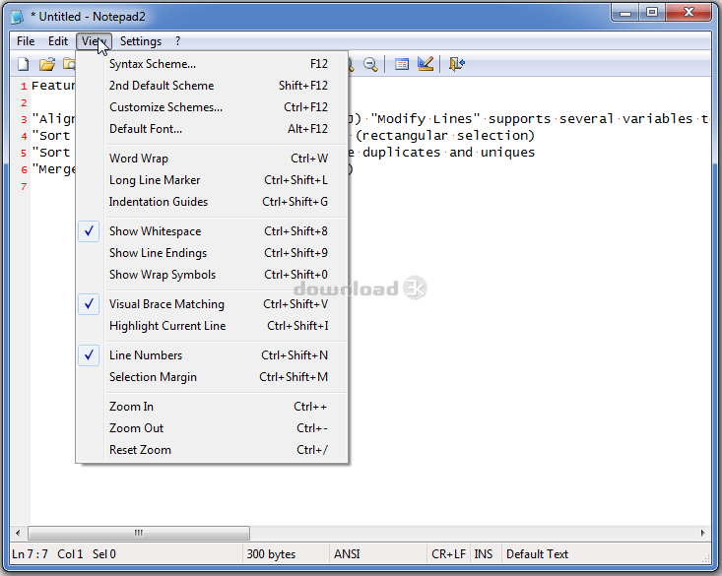Click the CR+LF line ending indicator
722x576 pixels.
point(448,554)
